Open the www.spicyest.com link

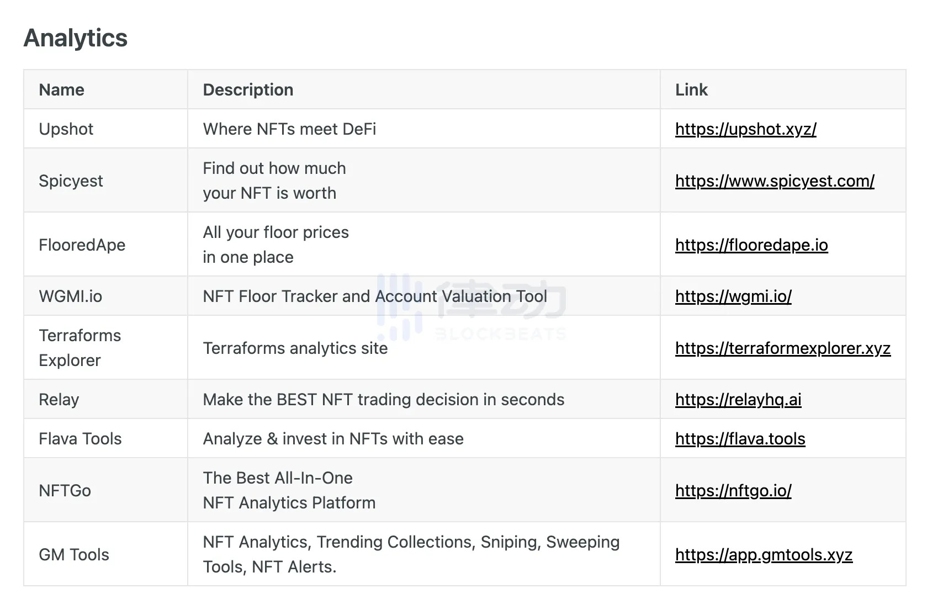point(774,181)
